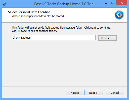Minimize the installer window
Image resolution: width=129 pixels, height=100 pixels.
[x=106, y=4]
